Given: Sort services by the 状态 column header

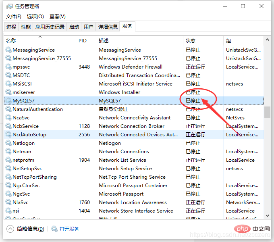Looking at the screenshot, I should (x=203, y=41).
